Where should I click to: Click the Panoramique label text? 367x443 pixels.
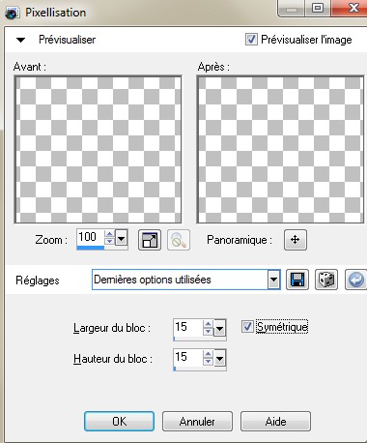(x=240, y=240)
